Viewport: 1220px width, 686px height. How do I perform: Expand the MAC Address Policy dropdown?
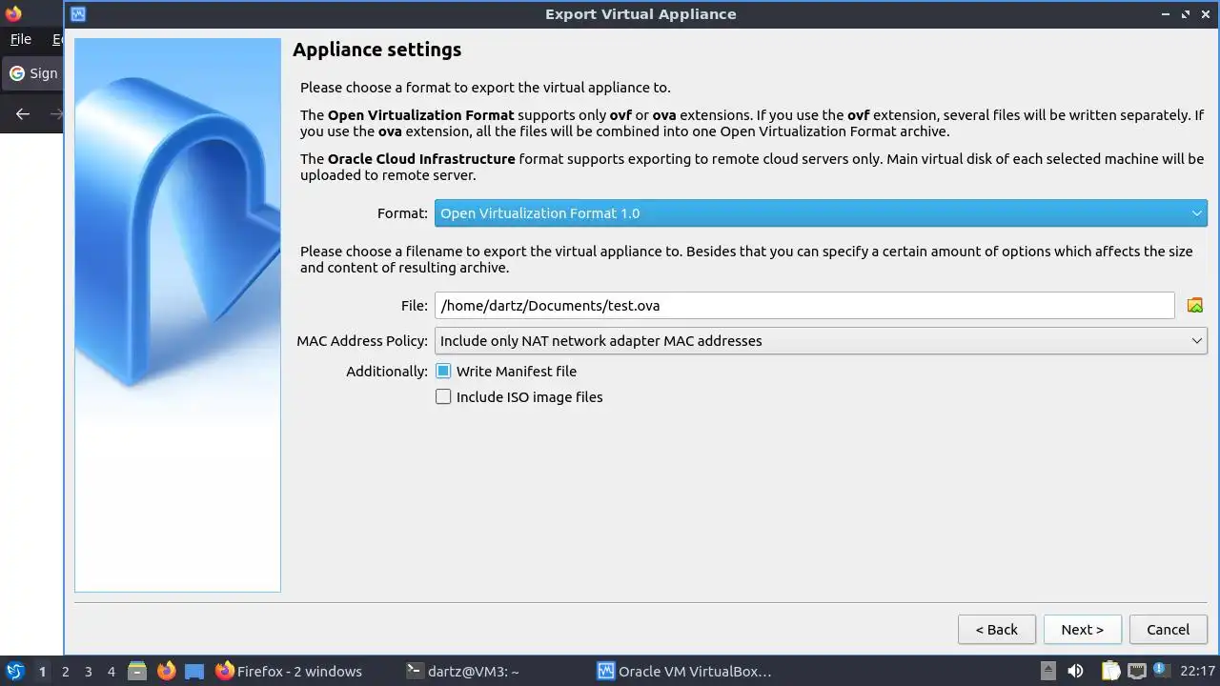tap(821, 341)
